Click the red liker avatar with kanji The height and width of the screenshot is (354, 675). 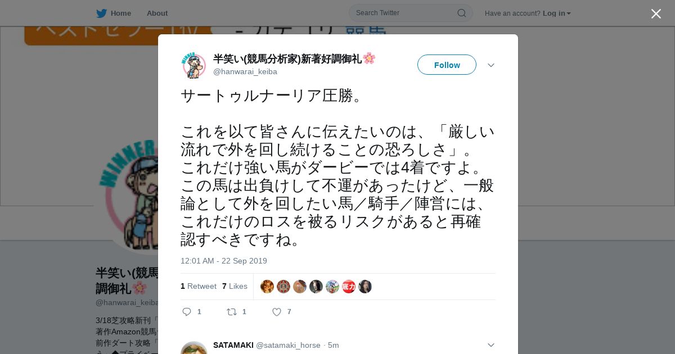(x=349, y=287)
